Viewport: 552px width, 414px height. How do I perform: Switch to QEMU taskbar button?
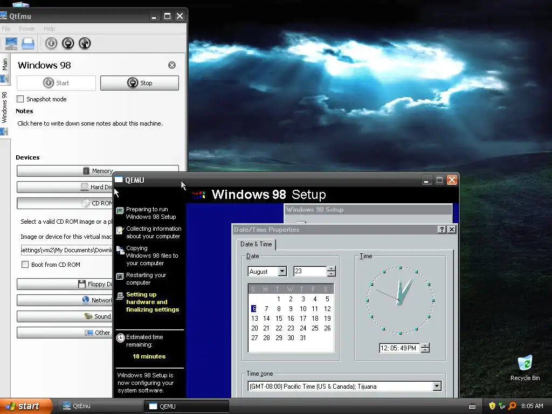[186, 406]
